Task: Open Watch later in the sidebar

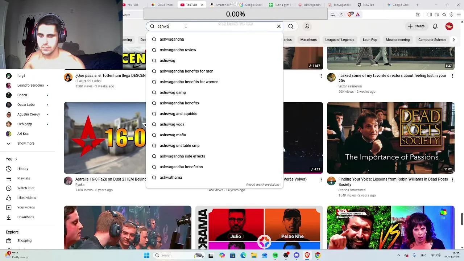Action: (x=26, y=188)
